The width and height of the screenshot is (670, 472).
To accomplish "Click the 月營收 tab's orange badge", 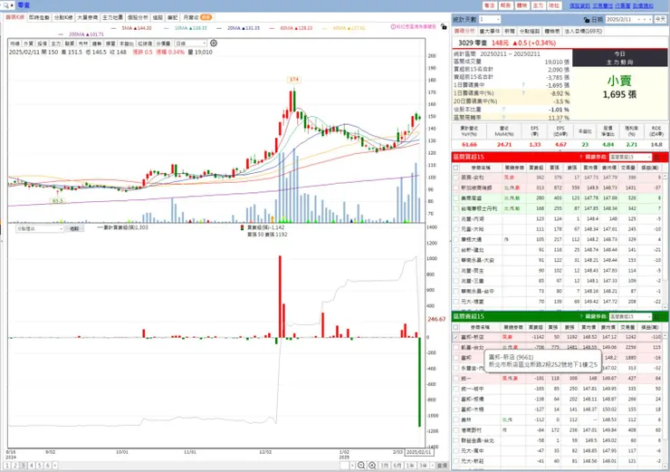I will 206,17.
